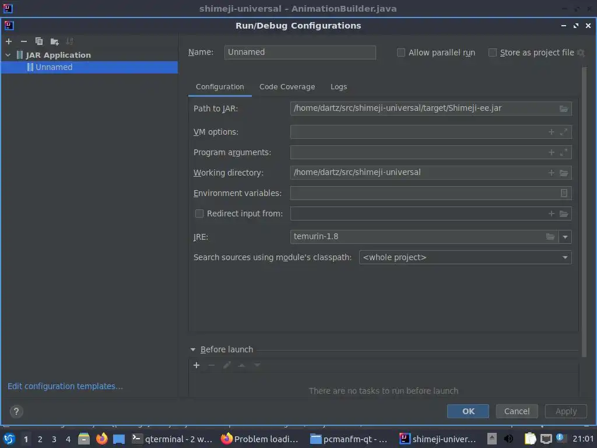Switch to the qterminal taskbar window

point(172,439)
